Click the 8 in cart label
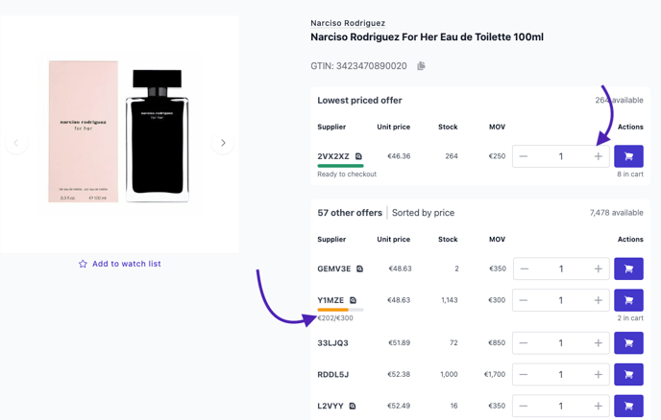 (x=630, y=175)
